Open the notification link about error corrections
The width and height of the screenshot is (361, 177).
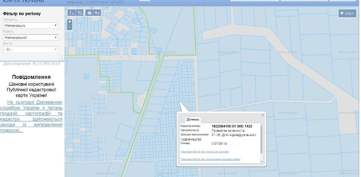pos(31,116)
